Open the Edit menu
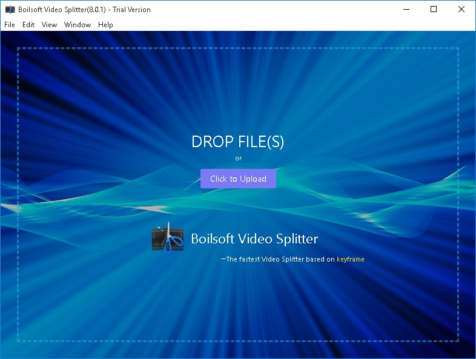476x359 pixels. point(28,25)
